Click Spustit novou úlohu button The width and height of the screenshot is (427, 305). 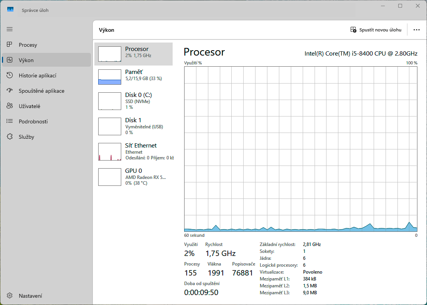point(376,30)
